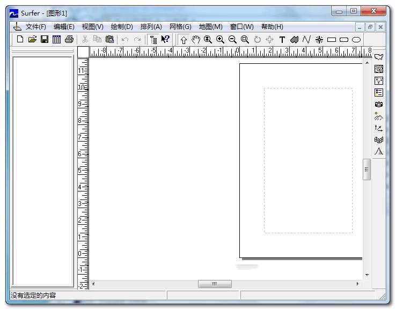This screenshot has width=396, height=310.
Task: Toggle the Object Manager panel icon
Action: tap(153, 39)
